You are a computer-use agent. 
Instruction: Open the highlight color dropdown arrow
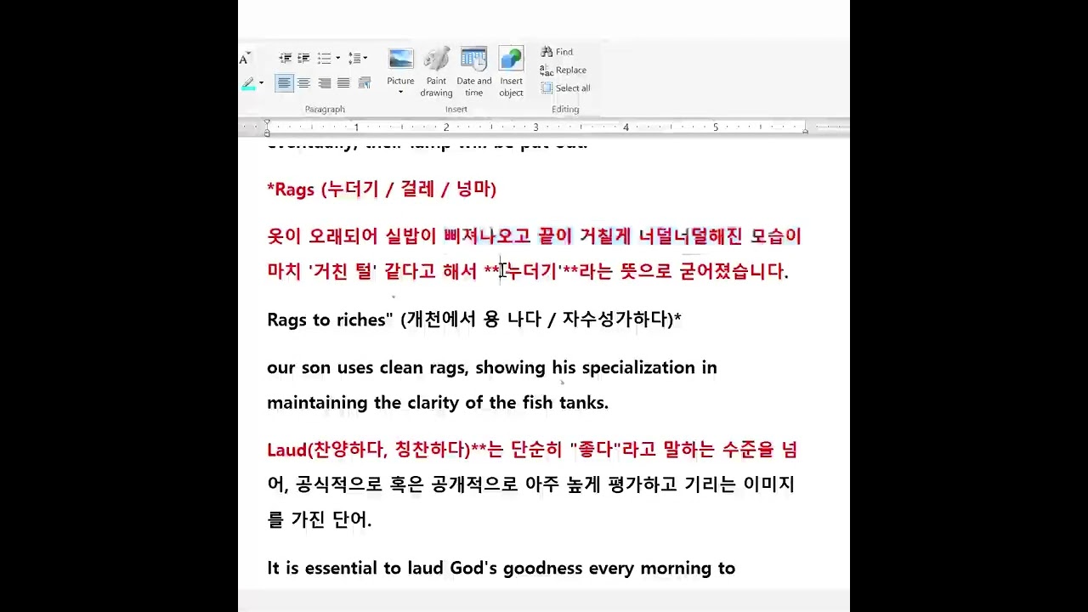(261, 83)
